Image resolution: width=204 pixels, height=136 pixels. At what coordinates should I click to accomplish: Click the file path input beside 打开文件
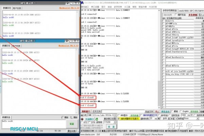pyautogui.click(x=123, y=112)
